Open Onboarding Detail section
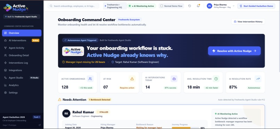The height and width of the screenshot is (129, 280). click(x=22, y=55)
